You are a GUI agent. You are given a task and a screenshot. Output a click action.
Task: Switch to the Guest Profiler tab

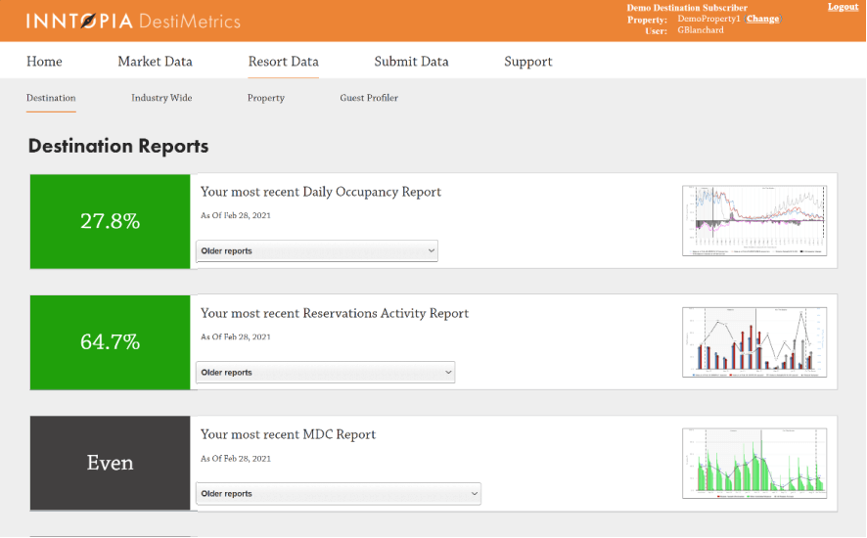pos(369,98)
